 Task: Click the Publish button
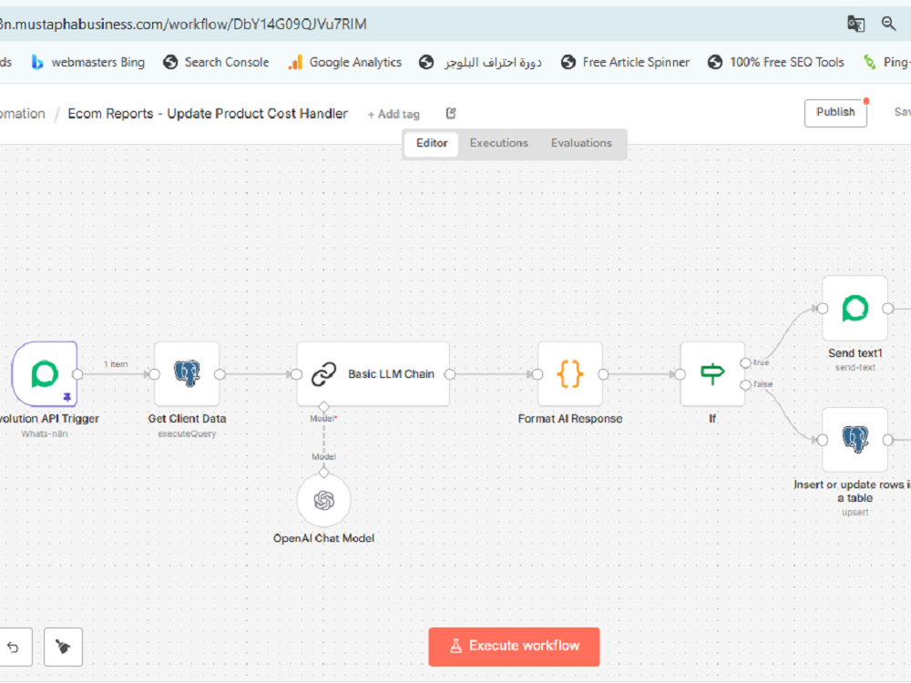coord(835,113)
